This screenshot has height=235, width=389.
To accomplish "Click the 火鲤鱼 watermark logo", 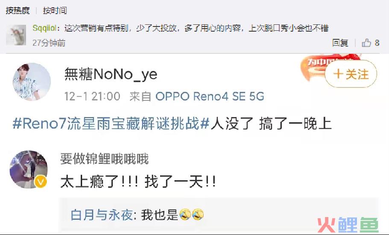I will 348,225.
